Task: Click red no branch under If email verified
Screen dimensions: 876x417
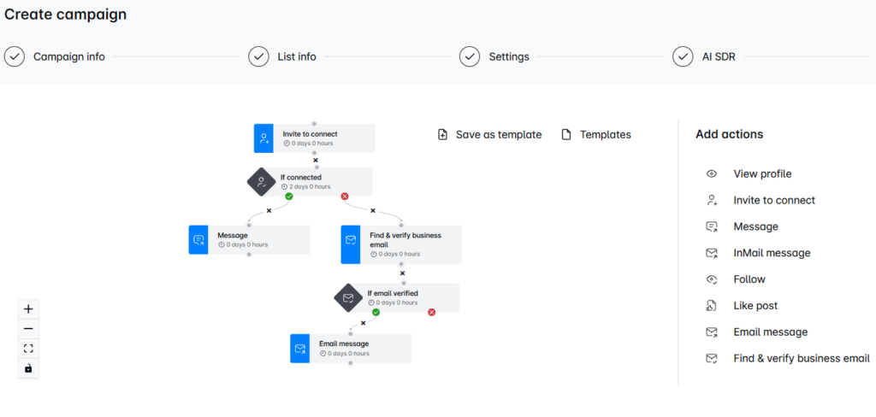Action: tap(432, 312)
